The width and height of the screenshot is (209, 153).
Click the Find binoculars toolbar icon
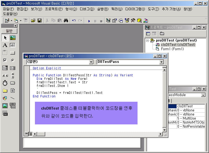pyautogui.click(x=66, y=21)
